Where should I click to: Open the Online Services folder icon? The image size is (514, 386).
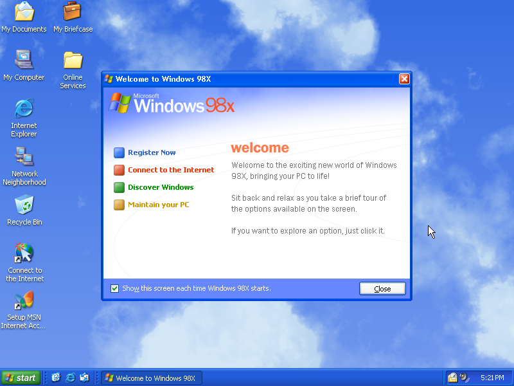coord(73,69)
